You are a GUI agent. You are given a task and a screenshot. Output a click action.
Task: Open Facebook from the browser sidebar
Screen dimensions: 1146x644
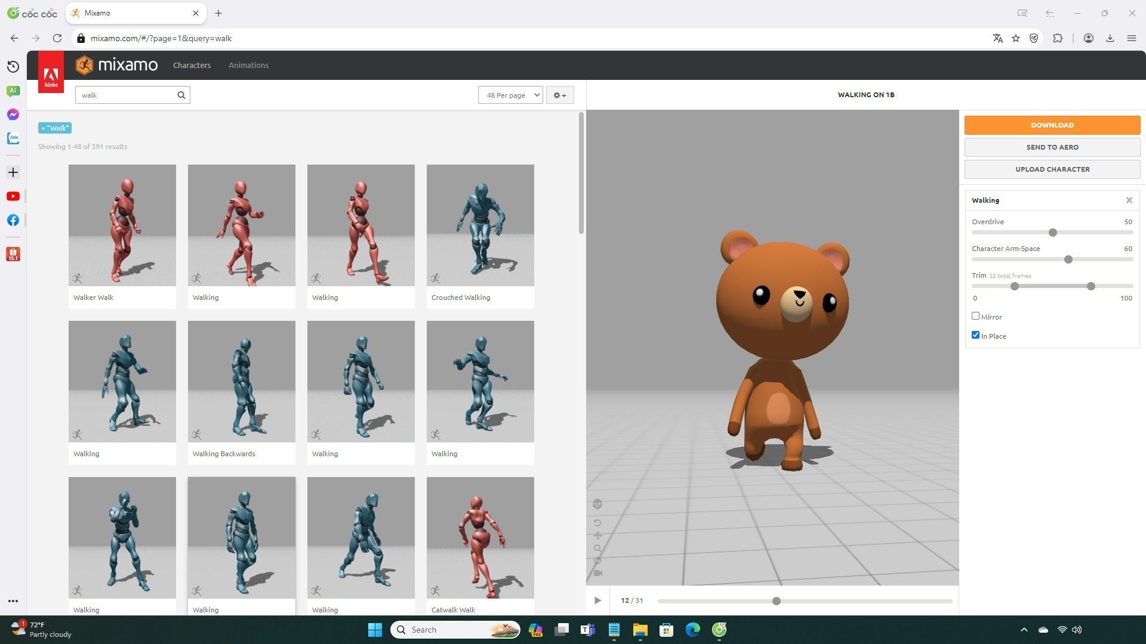pyautogui.click(x=13, y=220)
